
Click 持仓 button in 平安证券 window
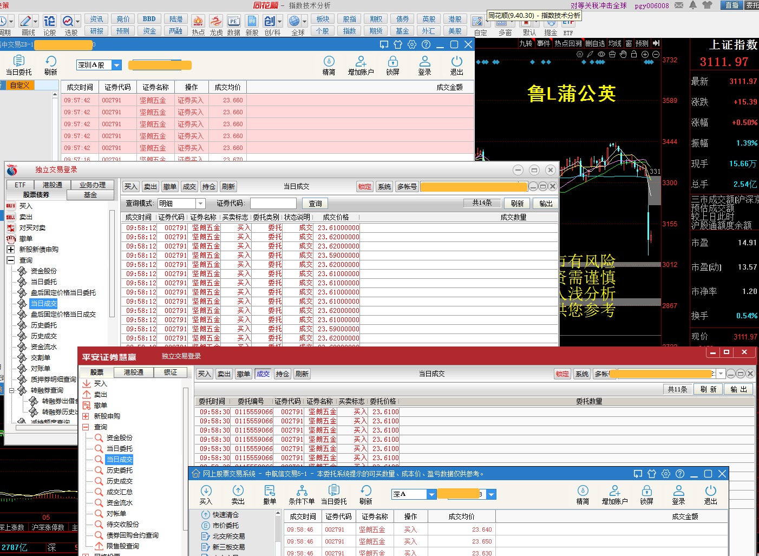coord(283,374)
